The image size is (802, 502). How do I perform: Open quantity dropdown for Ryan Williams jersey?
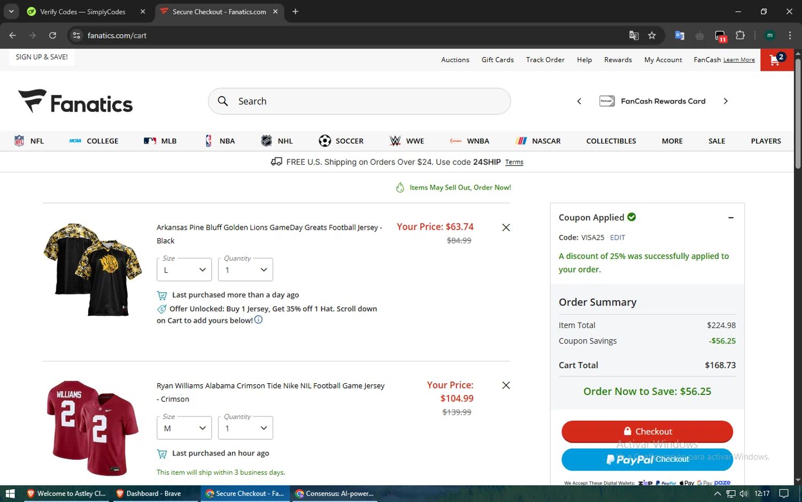245,428
